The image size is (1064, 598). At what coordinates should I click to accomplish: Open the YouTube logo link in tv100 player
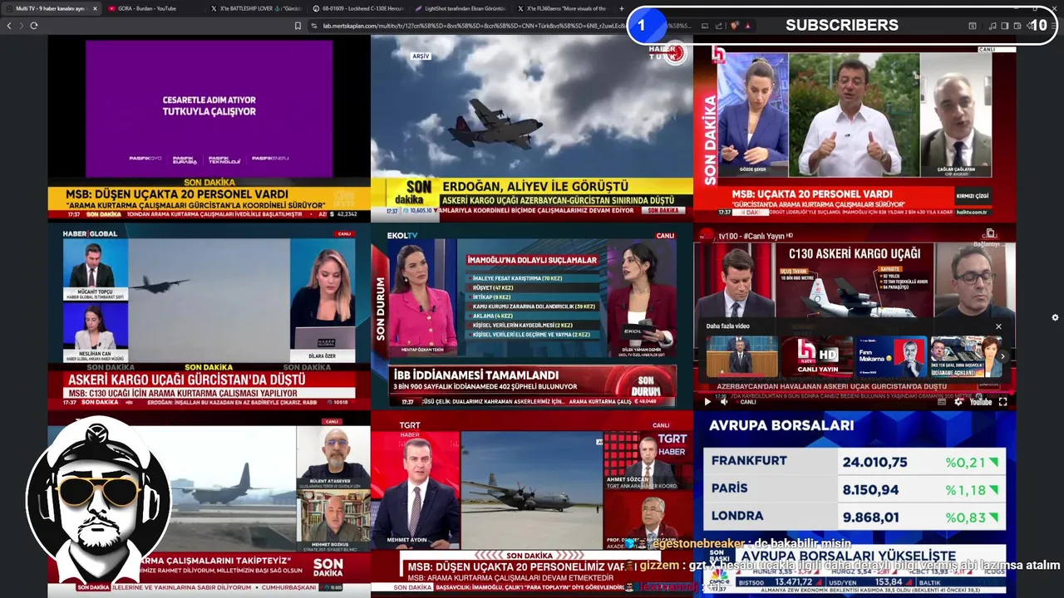point(981,402)
